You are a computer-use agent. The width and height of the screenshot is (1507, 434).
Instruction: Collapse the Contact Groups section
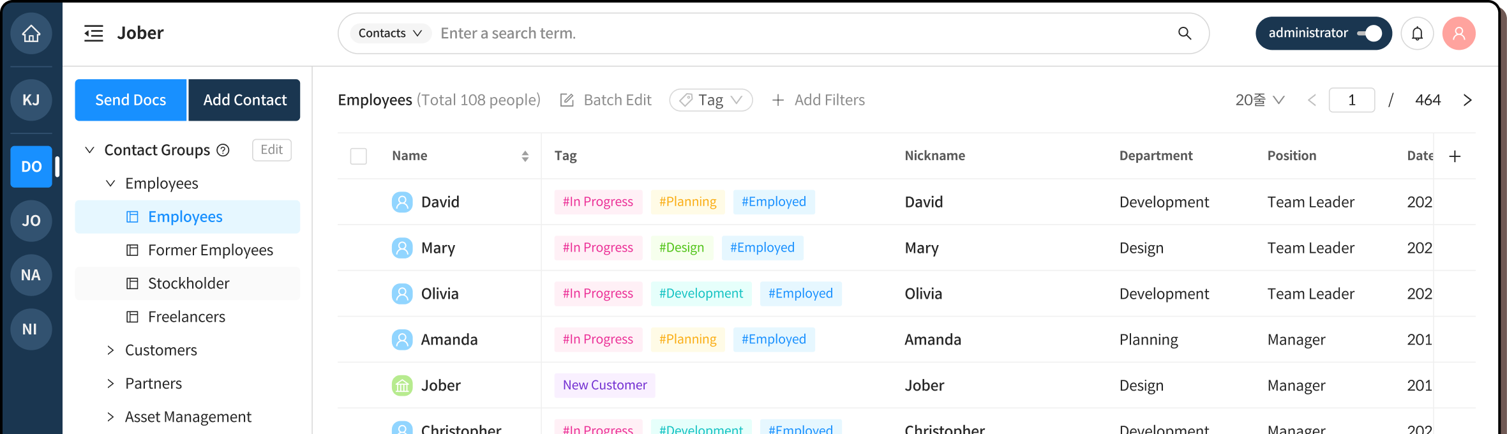coord(90,150)
